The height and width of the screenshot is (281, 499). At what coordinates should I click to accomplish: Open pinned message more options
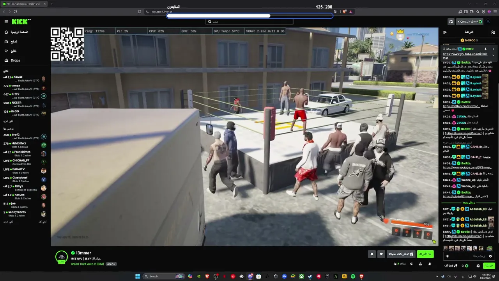(493, 49)
